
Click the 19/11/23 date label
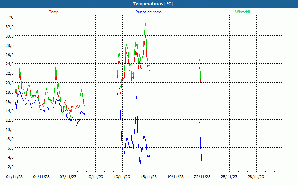pos(175,177)
